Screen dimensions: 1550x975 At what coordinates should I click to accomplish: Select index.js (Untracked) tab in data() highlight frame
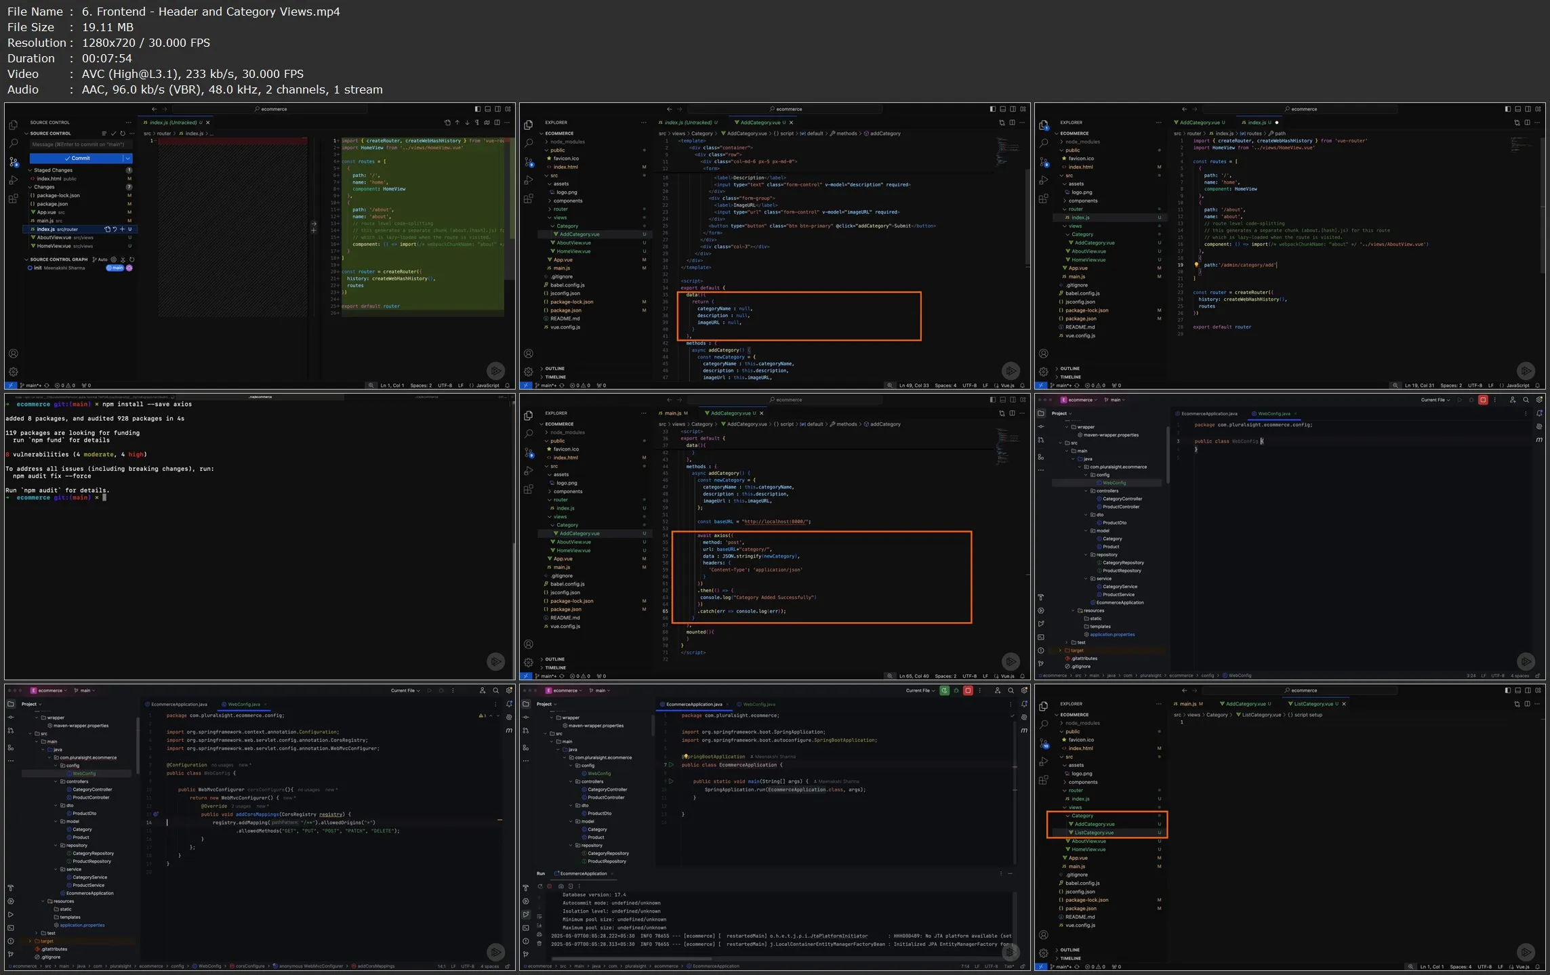688,123
